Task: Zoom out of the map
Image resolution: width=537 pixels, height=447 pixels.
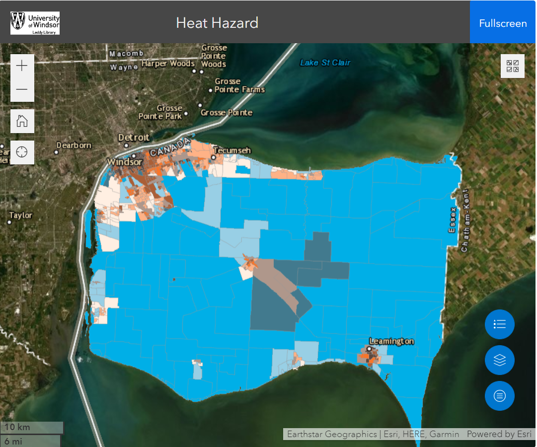Action: (x=22, y=90)
